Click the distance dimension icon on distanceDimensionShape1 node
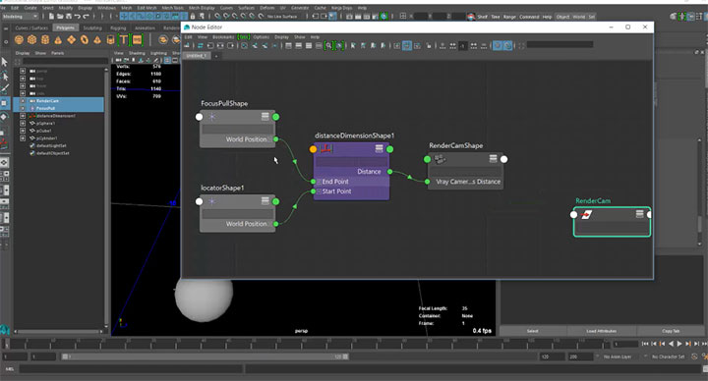 tap(326, 148)
